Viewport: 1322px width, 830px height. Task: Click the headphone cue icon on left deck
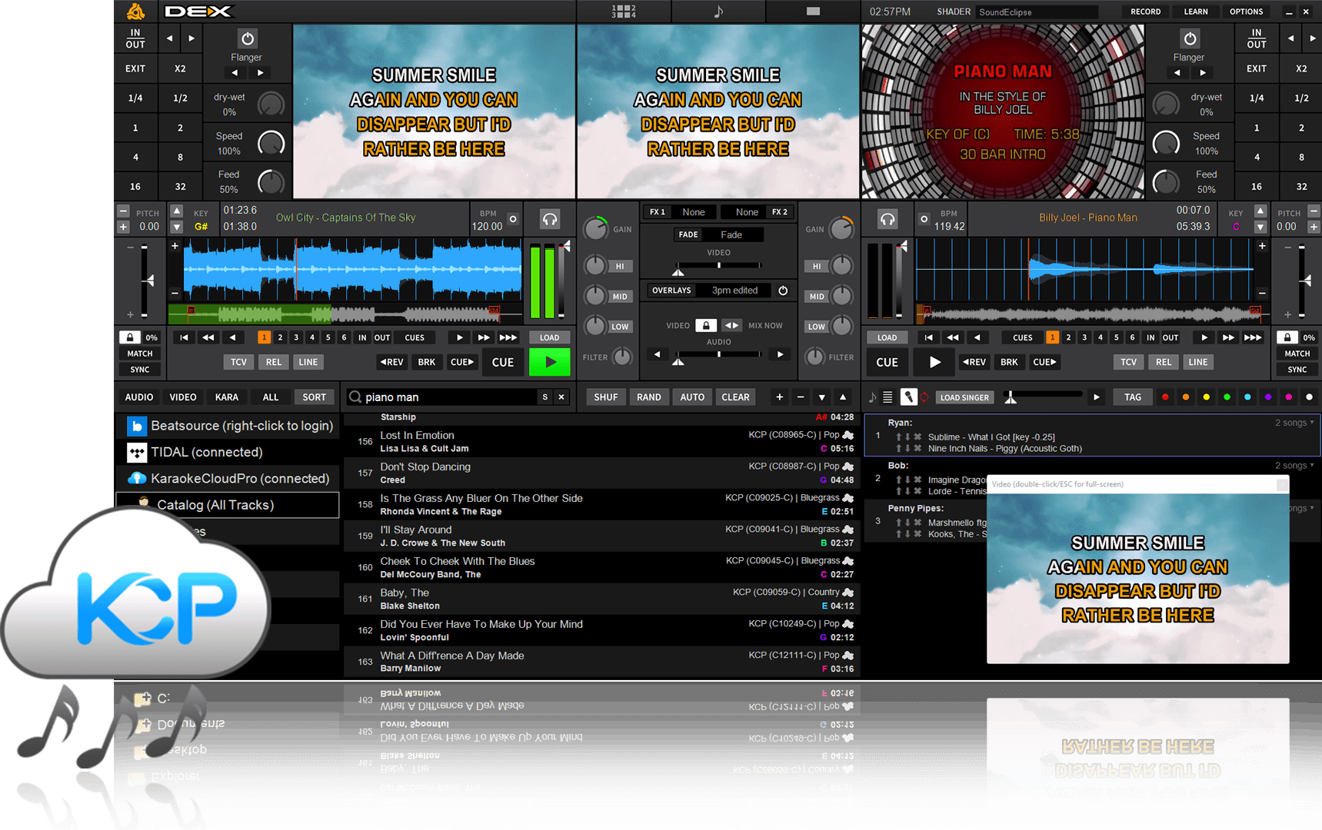pyautogui.click(x=549, y=219)
